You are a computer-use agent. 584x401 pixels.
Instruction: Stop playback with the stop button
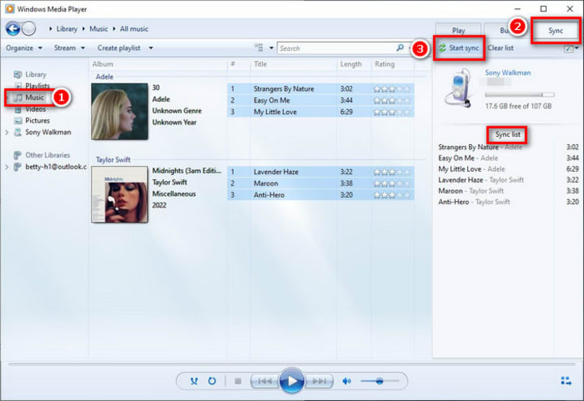click(x=238, y=382)
